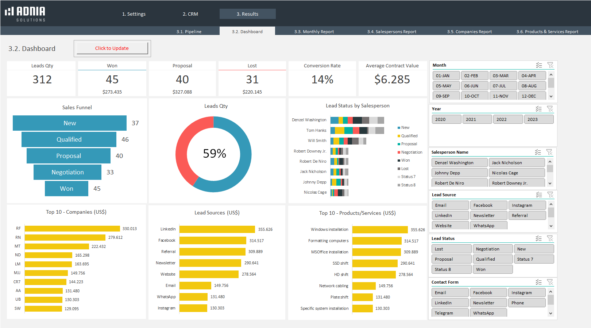This screenshot has height=328, width=591.
Task: Enable multi-select on the Year slicer
Action: [x=538, y=109]
